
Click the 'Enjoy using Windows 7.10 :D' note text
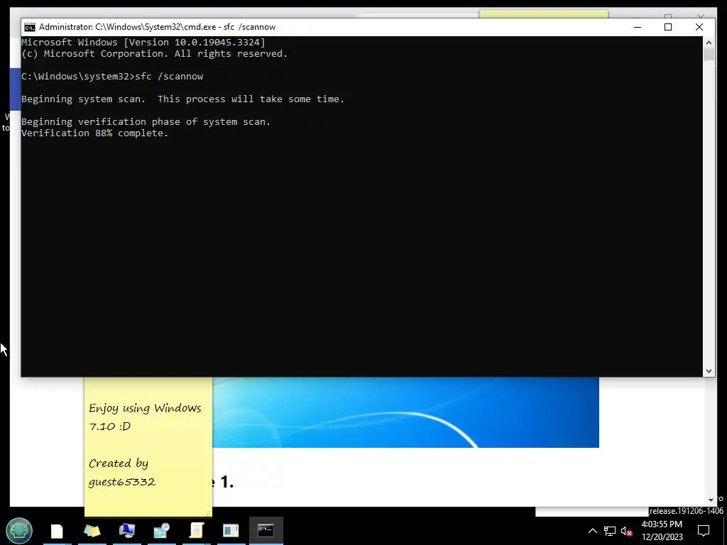[x=145, y=417]
